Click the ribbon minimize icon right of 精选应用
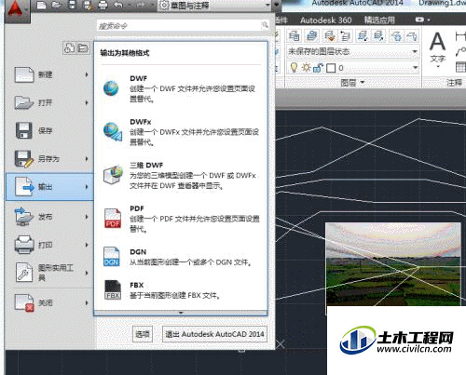The width and height of the screenshot is (466, 375). point(419,20)
